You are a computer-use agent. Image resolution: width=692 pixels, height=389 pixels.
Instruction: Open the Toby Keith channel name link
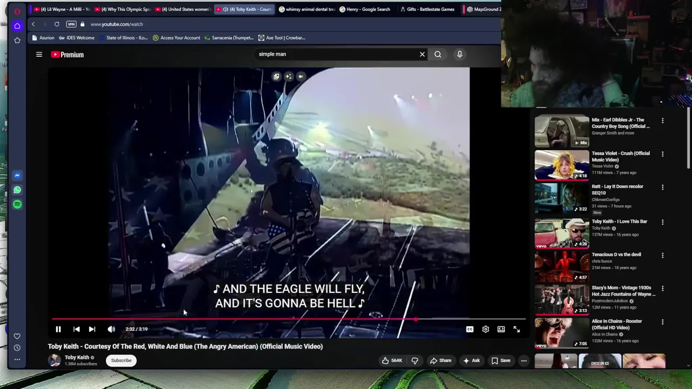[x=77, y=357]
